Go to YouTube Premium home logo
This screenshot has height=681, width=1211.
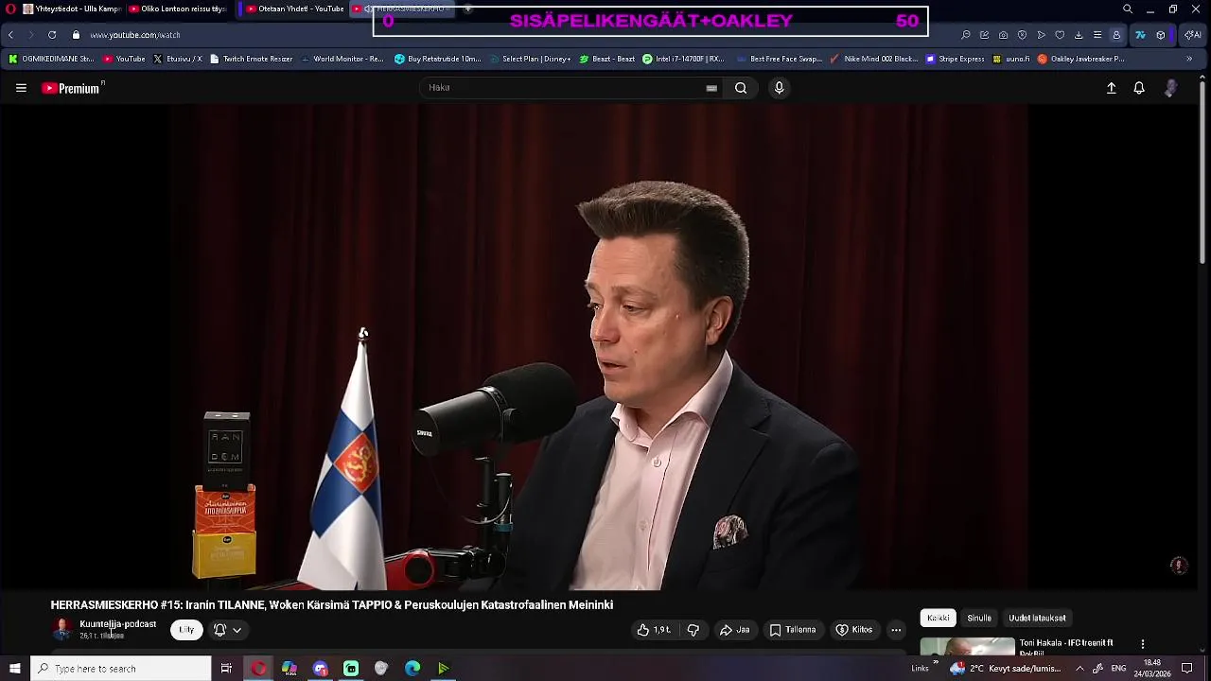click(72, 88)
